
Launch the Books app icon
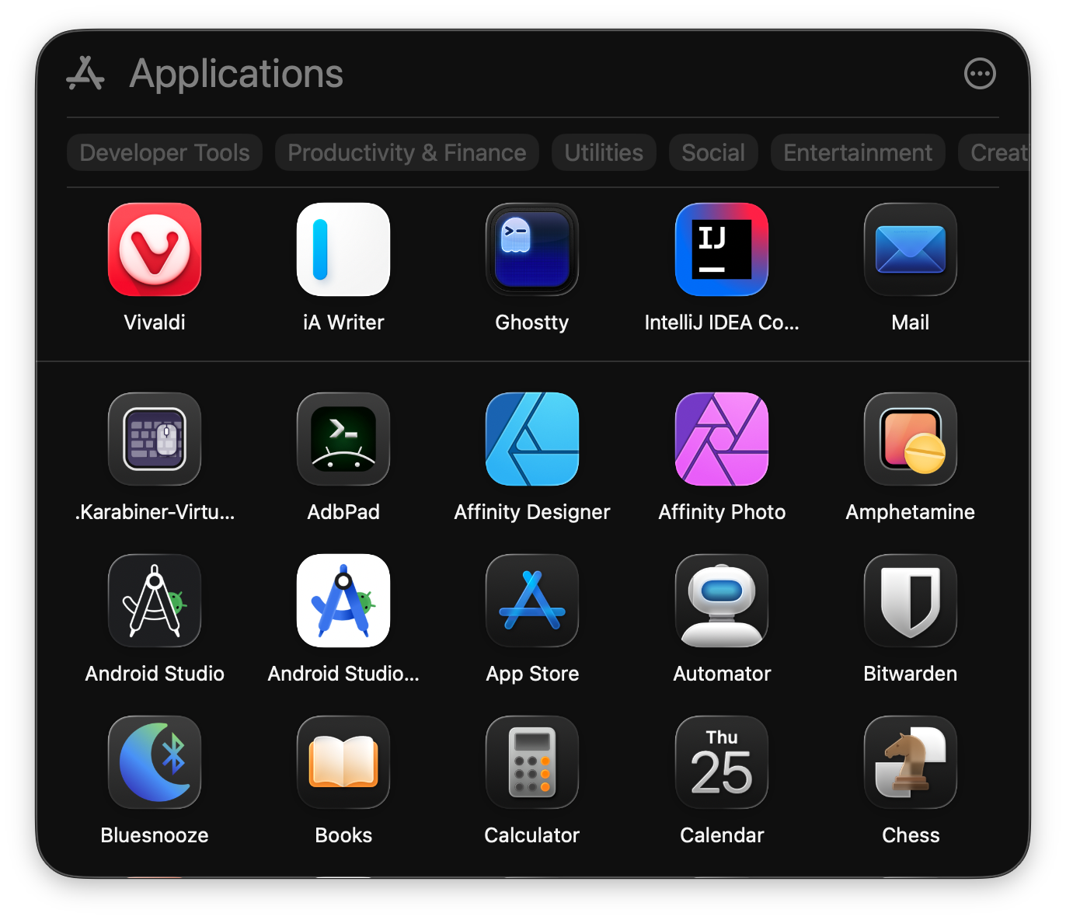tap(343, 762)
